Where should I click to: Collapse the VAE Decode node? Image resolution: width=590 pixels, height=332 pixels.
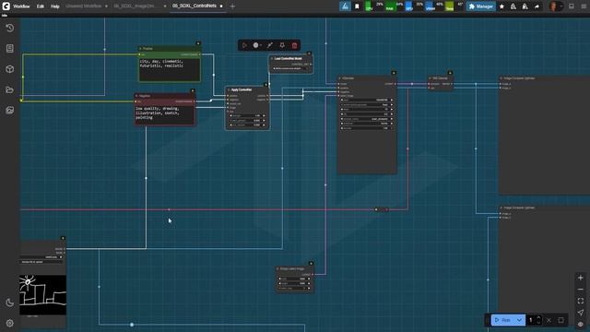point(430,78)
